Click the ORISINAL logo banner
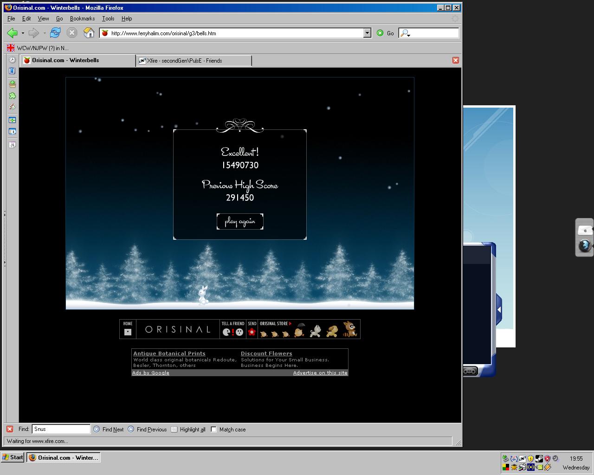Viewport: 594px width, 475px height. tap(178, 329)
